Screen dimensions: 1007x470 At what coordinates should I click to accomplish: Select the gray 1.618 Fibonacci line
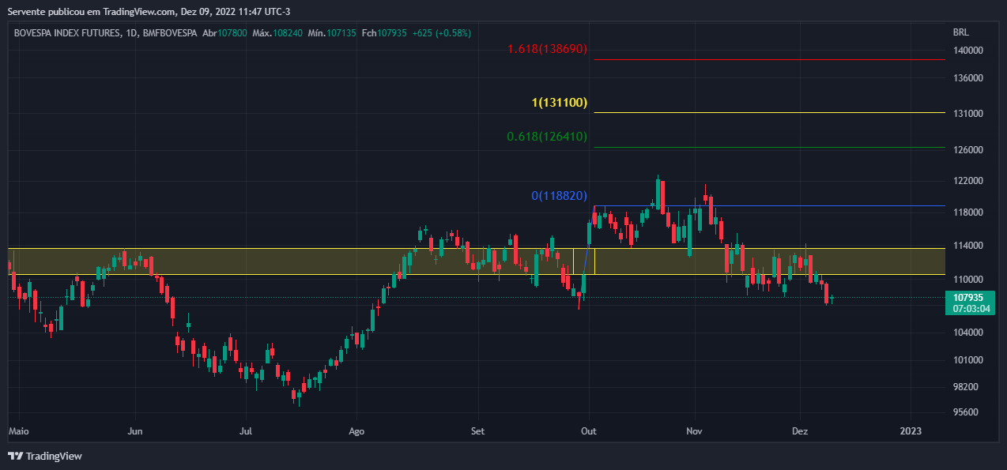[769, 59]
